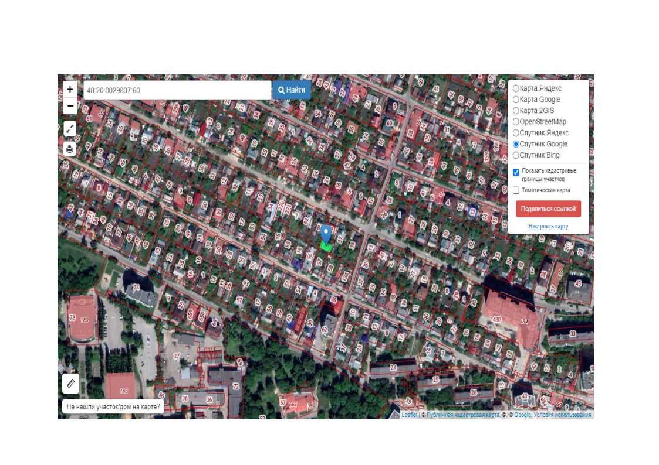Viewport: 659px width, 465px height.
Task: Select Спутник Bing satellite layer
Action: (516, 155)
